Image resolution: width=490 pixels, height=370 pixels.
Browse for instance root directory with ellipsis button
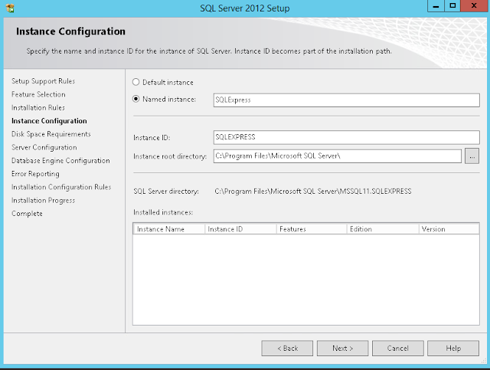[x=472, y=156]
